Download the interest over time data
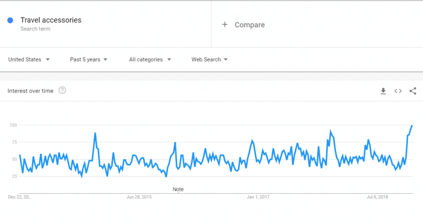The image size is (423, 224). pyautogui.click(x=383, y=91)
